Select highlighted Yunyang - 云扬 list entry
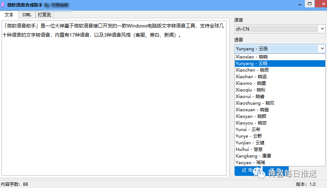Screen dimensions: 327x188 280,64
